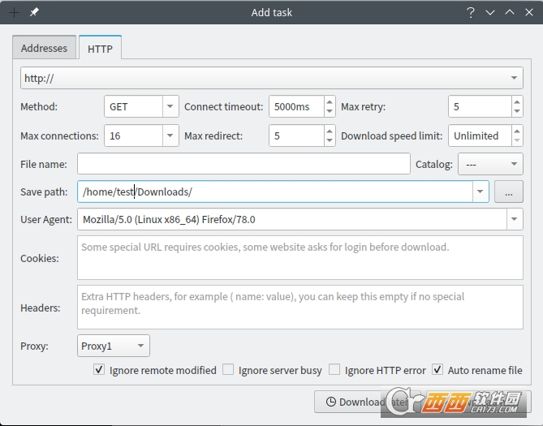Increase Download speed limit with up arrow
This screenshot has height=426, width=543.
[516, 131]
